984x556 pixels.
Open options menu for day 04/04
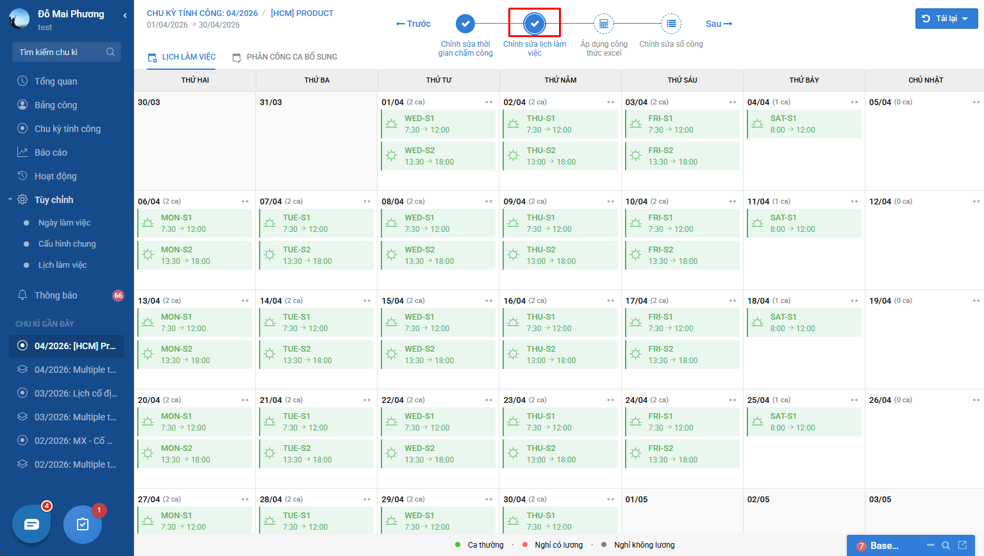pos(855,102)
